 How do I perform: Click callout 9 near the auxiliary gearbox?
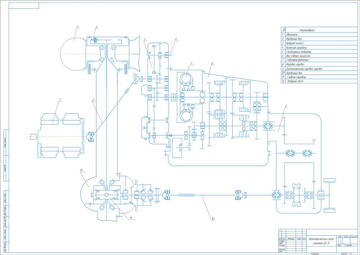[286, 106]
